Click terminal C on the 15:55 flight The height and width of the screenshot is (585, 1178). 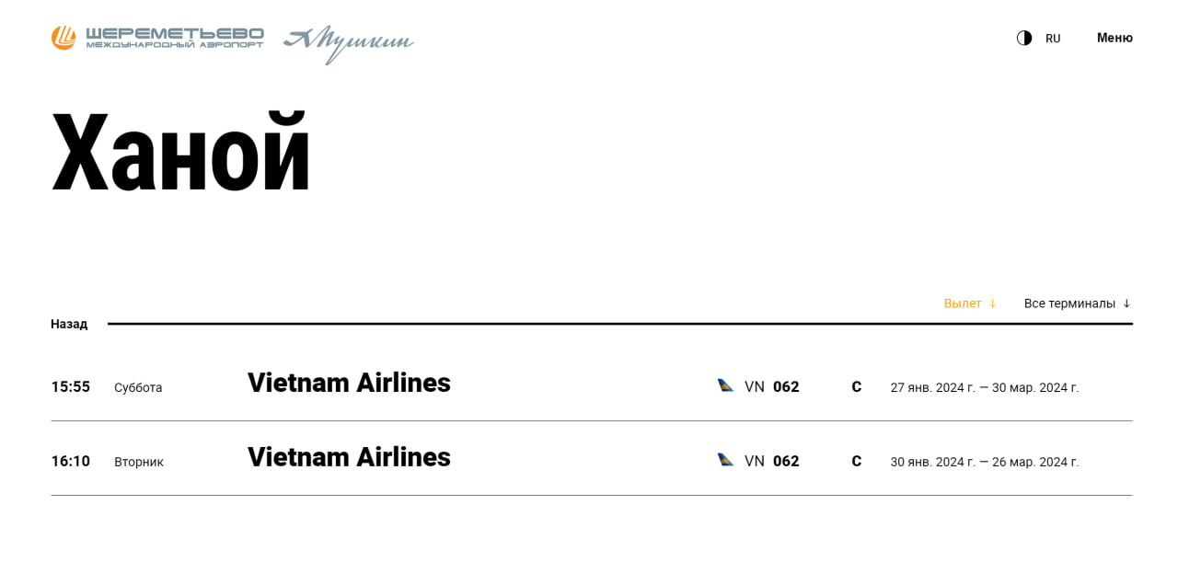pos(857,387)
